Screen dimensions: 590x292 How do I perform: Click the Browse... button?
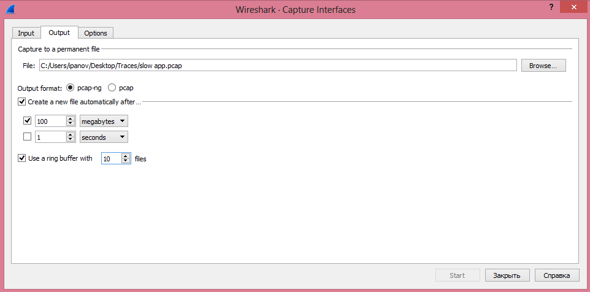(x=543, y=66)
